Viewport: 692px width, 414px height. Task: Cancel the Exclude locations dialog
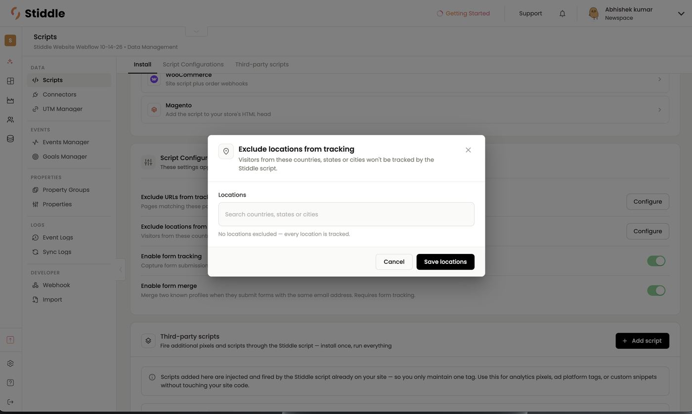point(394,262)
